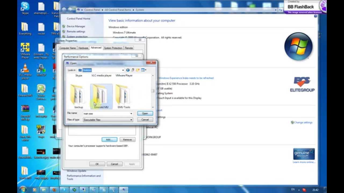The width and height of the screenshot is (344, 193).
Task: Switch to the System Protection tab
Action: tap(113, 48)
